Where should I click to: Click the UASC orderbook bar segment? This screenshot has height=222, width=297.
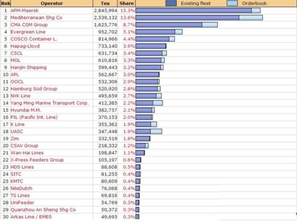pos(156,131)
